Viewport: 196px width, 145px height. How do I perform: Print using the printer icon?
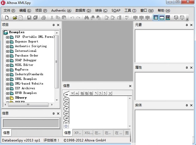coord(44,17)
